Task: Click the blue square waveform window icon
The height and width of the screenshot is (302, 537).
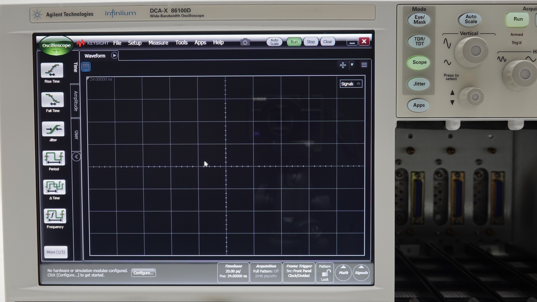Action: 86,67
